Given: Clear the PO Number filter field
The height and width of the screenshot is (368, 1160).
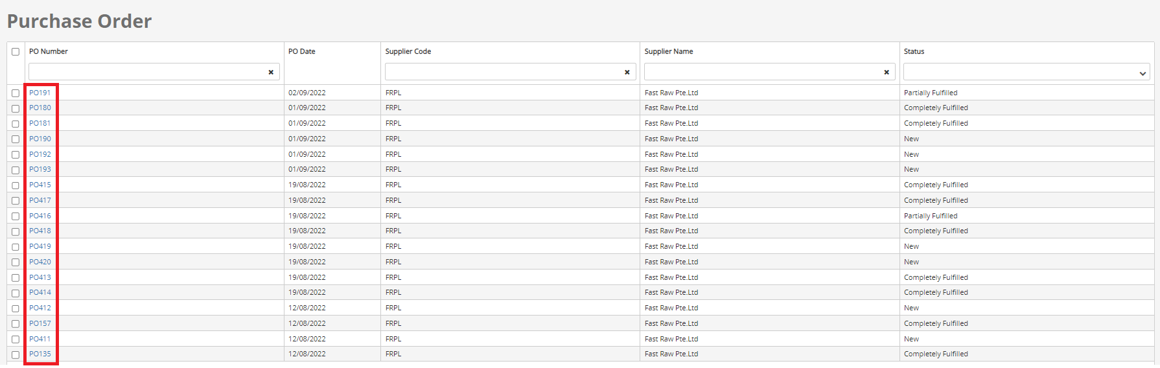Looking at the screenshot, I should 271,72.
